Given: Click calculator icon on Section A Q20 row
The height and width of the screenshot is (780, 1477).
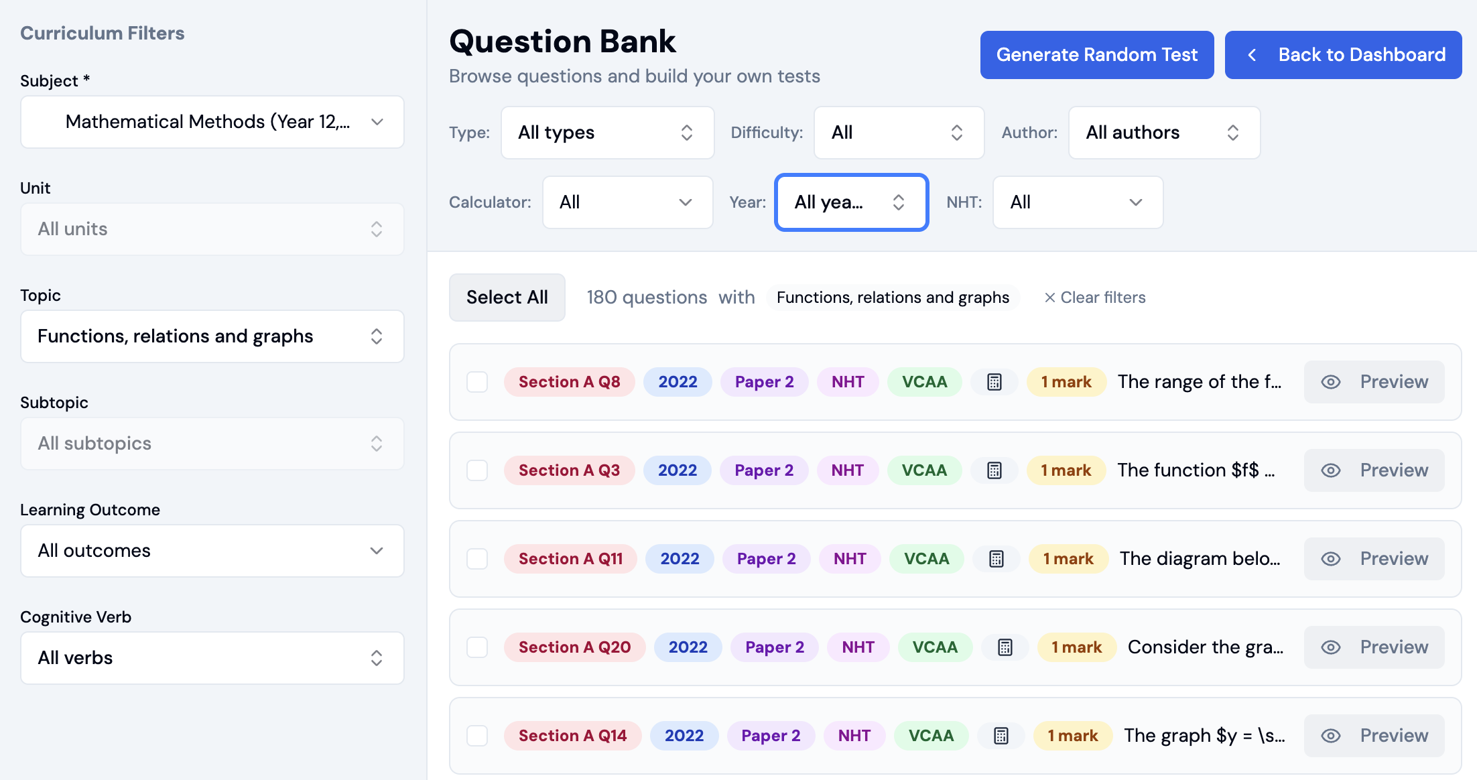Looking at the screenshot, I should [1005, 647].
